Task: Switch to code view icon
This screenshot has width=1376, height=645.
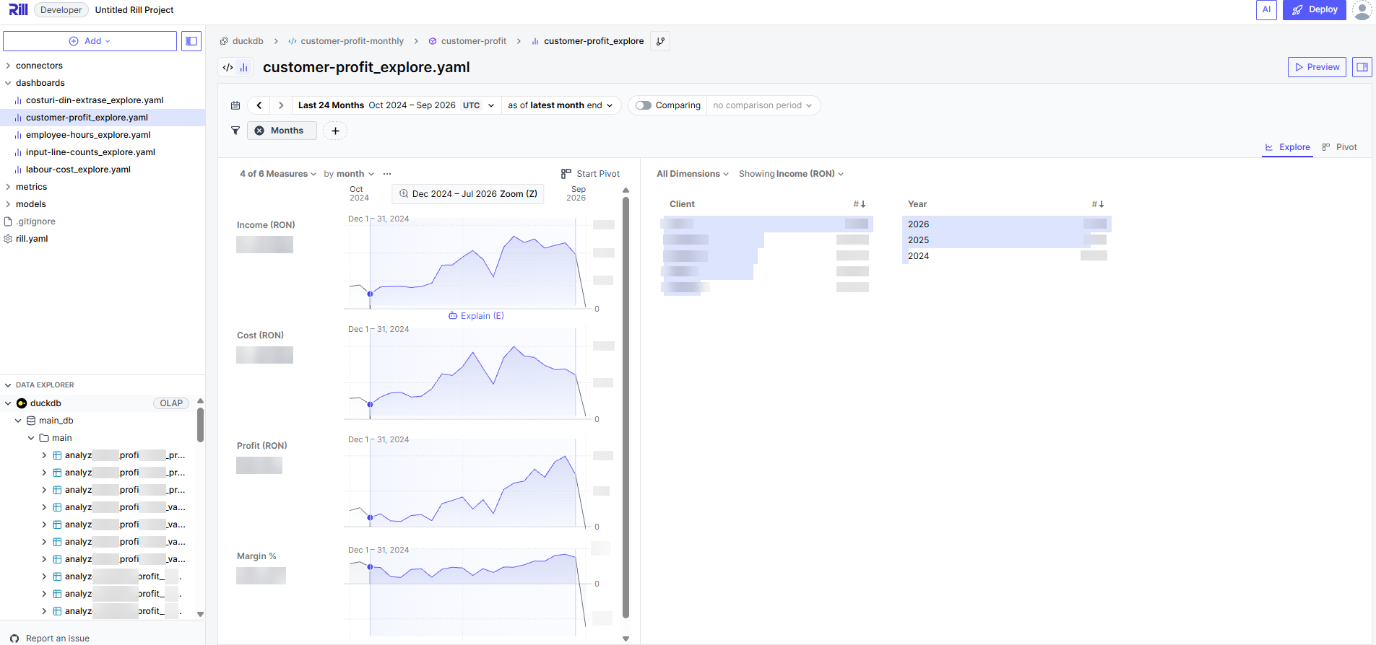Action: [x=228, y=67]
